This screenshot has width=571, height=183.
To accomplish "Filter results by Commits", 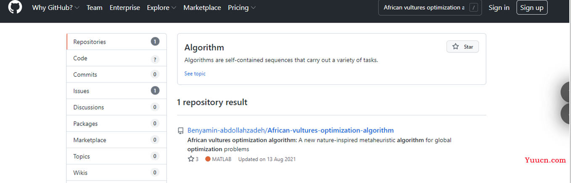I will click(x=116, y=74).
